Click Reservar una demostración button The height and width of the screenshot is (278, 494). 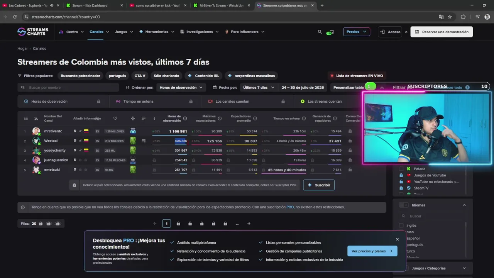pyautogui.click(x=442, y=32)
